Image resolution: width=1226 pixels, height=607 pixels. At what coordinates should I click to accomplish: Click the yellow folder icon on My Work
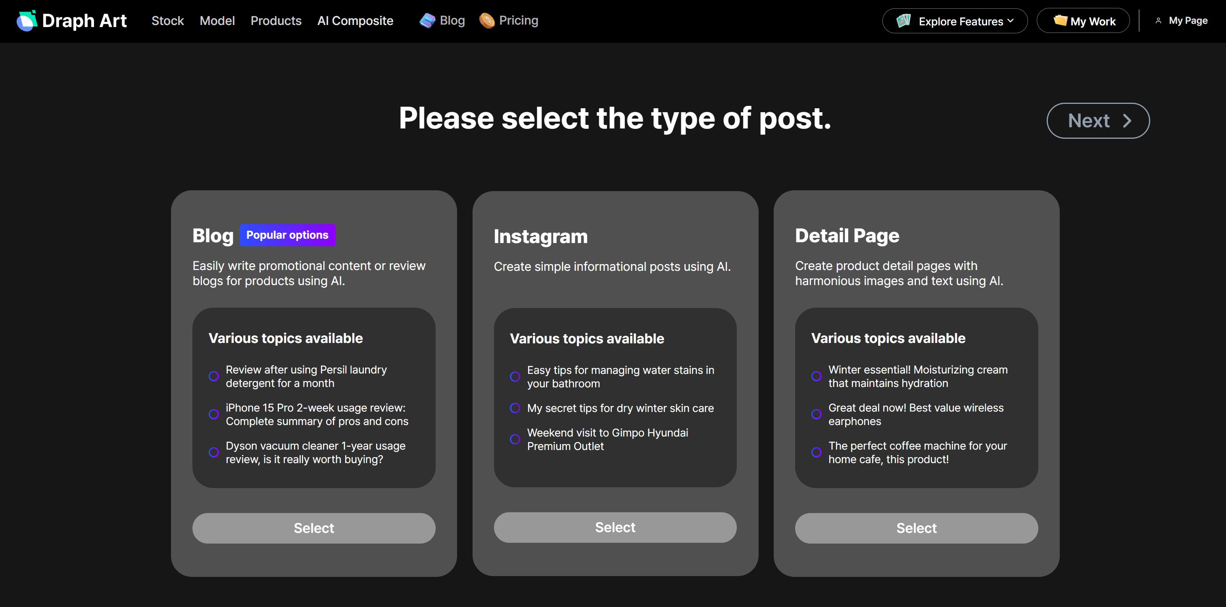click(1061, 21)
